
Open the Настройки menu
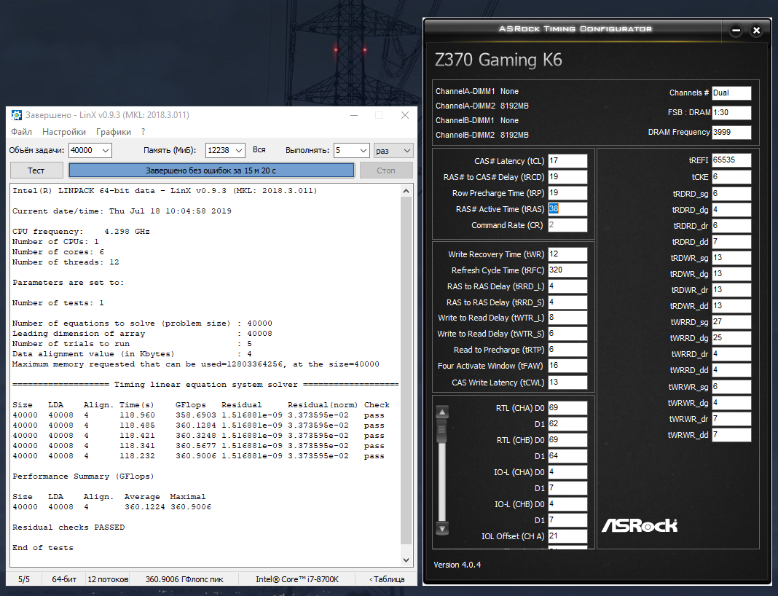click(64, 131)
